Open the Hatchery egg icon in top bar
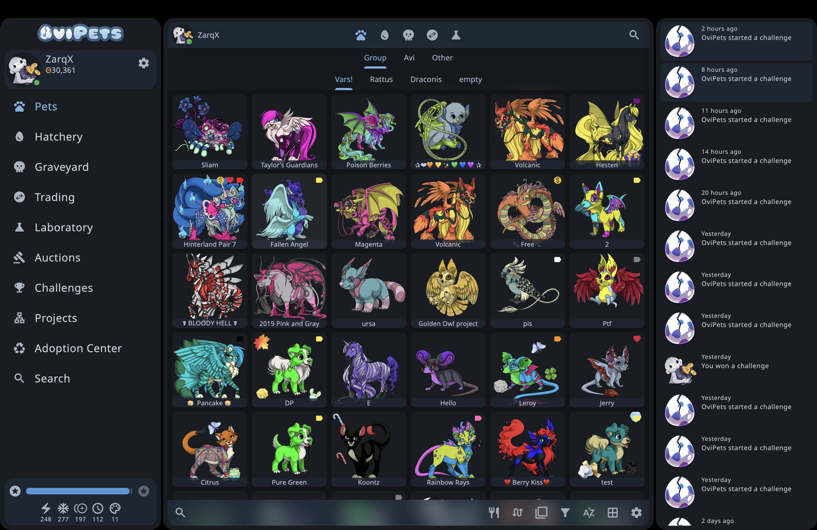817x530 pixels. [x=384, y=35]
